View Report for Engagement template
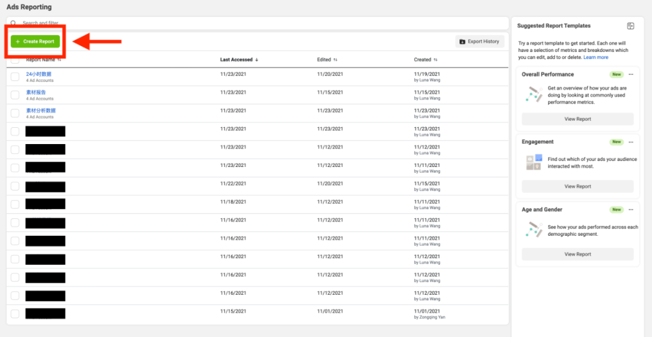The width and height of the screenshot is (652, 337). click(578, 186)
